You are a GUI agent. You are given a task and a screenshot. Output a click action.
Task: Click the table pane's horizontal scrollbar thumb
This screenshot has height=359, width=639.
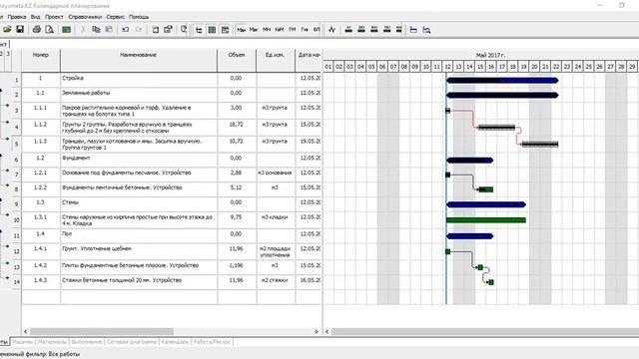click(102, 332)
